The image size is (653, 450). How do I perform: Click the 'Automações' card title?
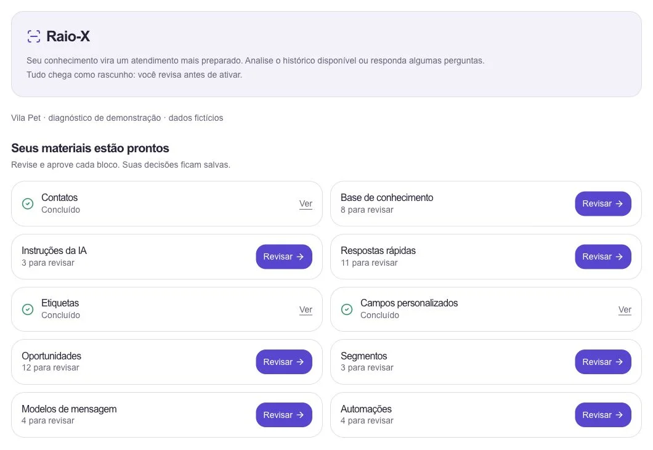point(366,409)
